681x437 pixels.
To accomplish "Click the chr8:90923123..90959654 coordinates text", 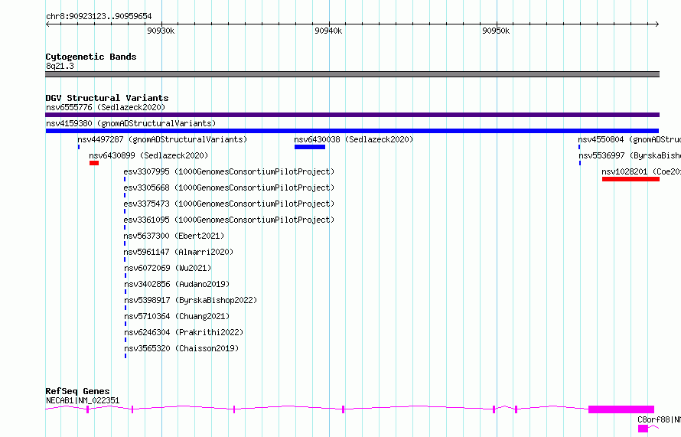I will (99, 16).
